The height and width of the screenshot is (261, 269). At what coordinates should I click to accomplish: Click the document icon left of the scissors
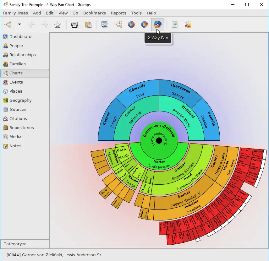click(x=175, y=24)
